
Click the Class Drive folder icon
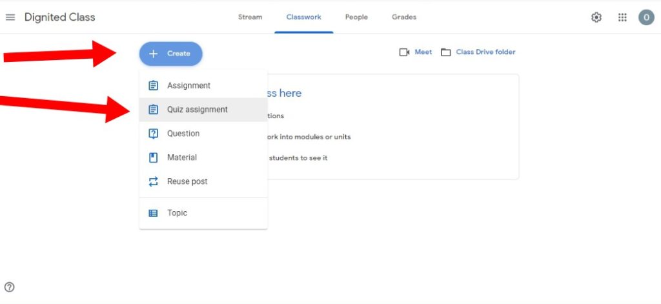coord(445,52)
